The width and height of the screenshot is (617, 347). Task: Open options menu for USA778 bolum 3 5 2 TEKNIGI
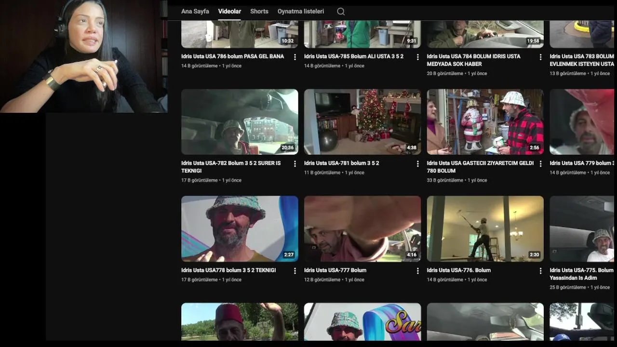click(295, 271)
